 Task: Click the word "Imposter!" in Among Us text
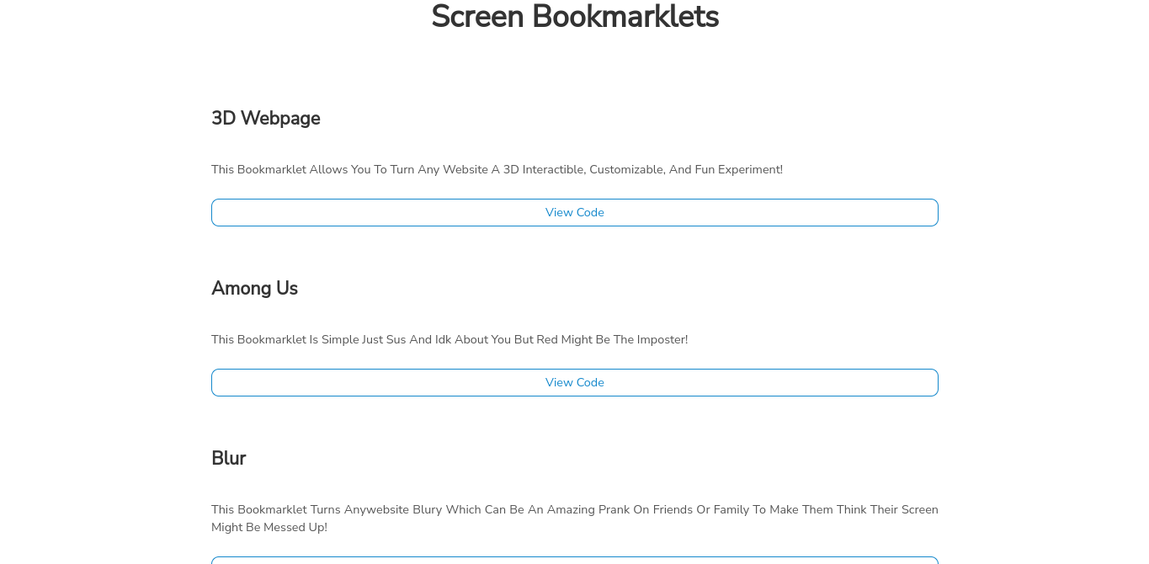(x=662, y=339)
